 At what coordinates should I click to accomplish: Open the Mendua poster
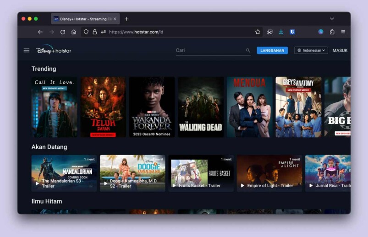click(x=249, y=107)
